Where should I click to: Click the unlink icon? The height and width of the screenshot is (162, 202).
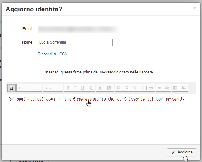click(x=167, y=88)
